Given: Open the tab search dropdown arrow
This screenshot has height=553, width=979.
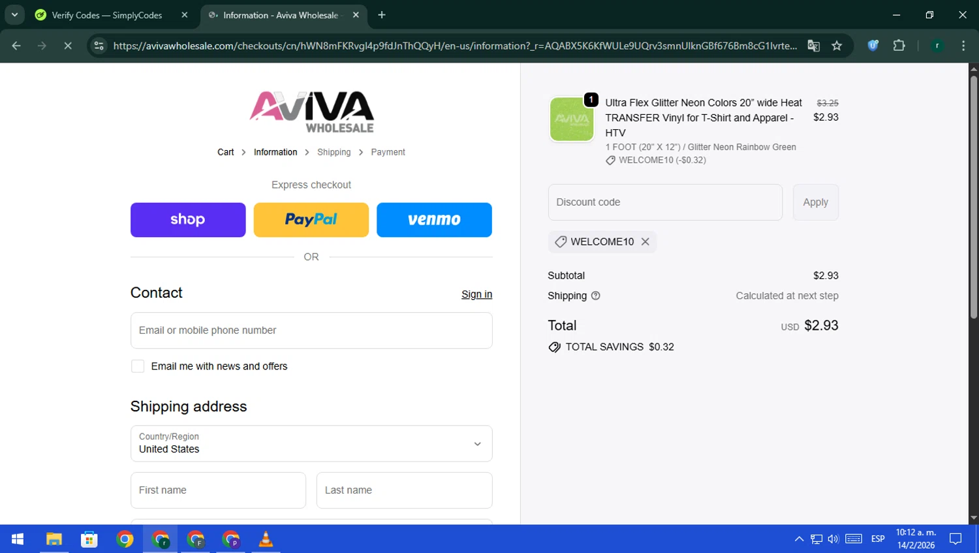Looking at the screenshot, I should pyautogui.click(x=14, y=14).
